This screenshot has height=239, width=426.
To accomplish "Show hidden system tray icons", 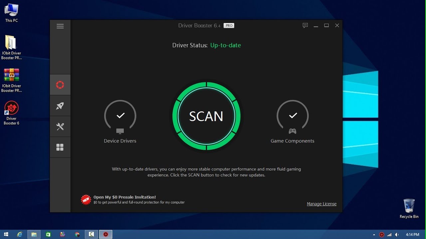I will pyautogui.click(x=374, y=235).
